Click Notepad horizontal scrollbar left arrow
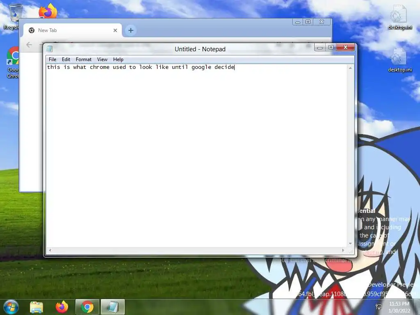The height and width of the screenshot is (315, 420). point(50,251)
